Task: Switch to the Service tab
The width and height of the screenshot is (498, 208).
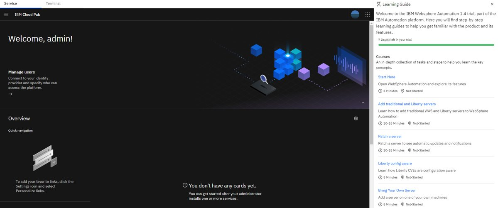Action: coord(10,3)
